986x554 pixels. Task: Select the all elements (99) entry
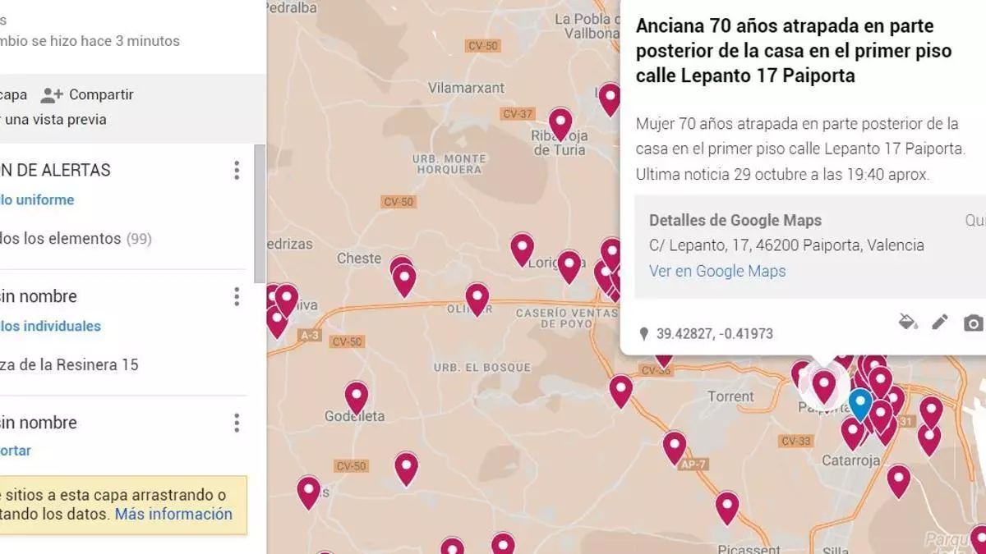[x=74, y=239]
